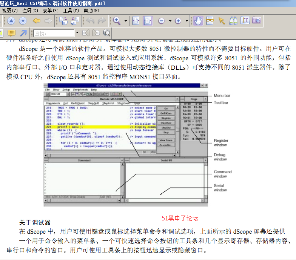Click the 'Tool bar' figure label

(221, 102)
